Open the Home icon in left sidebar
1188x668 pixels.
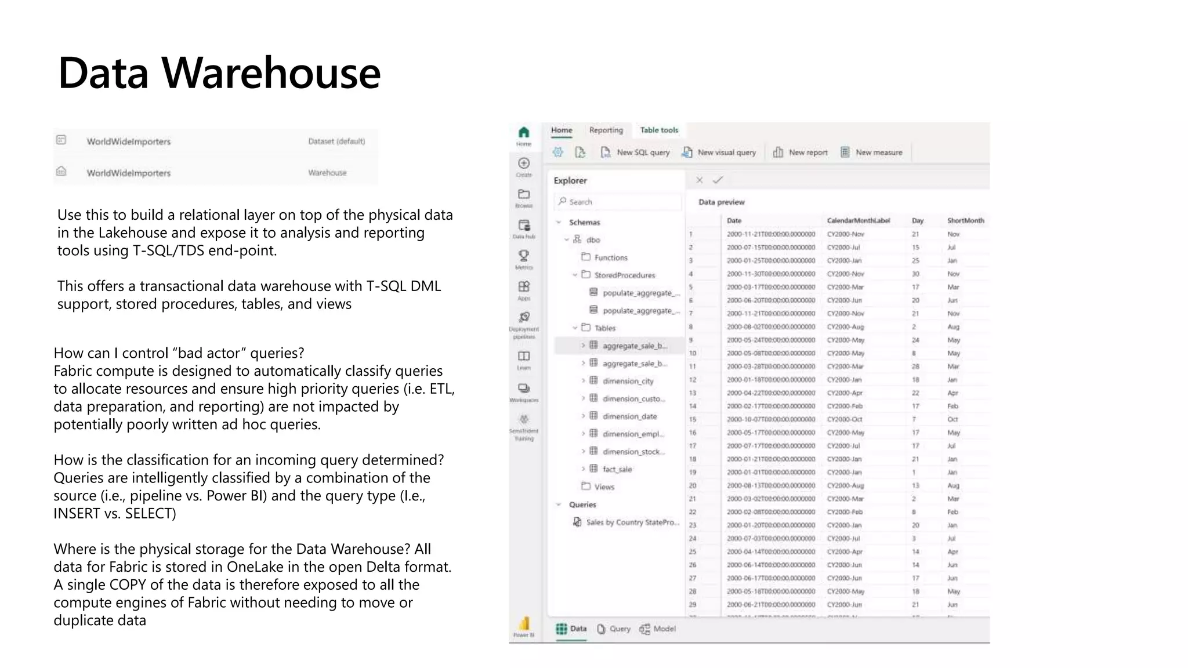tap(523, 133)
